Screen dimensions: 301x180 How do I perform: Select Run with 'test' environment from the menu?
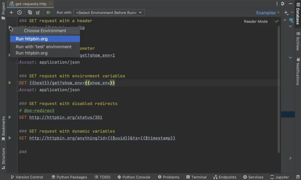coord(43,47)
